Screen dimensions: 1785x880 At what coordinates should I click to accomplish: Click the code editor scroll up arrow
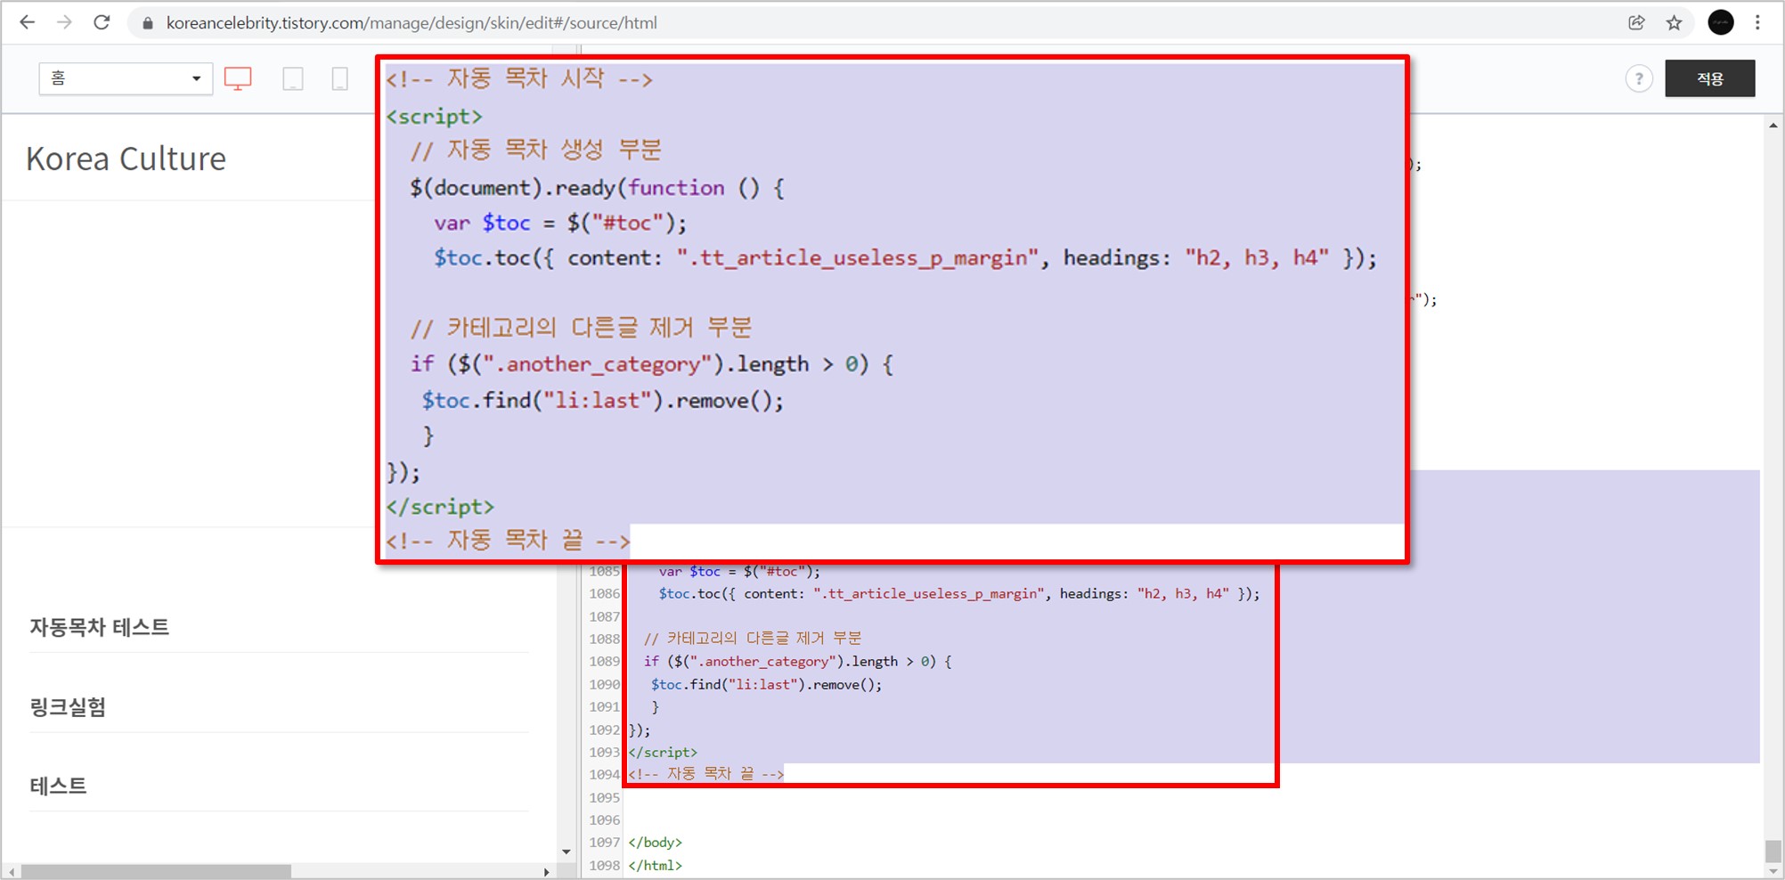1773,126
